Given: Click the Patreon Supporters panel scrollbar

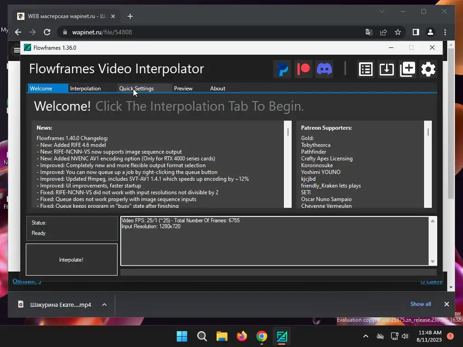Looking at the screenshot, I should [x=428, y=164].
